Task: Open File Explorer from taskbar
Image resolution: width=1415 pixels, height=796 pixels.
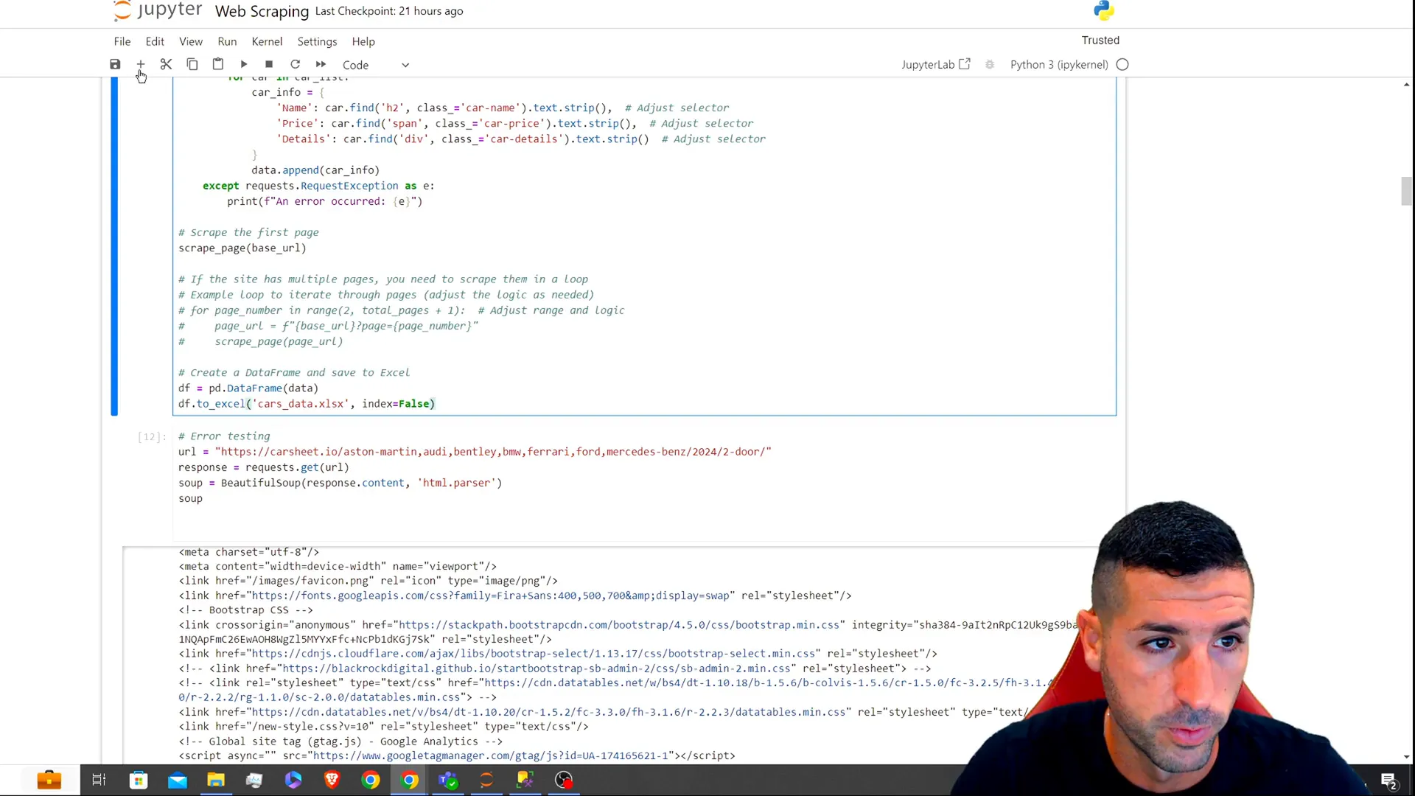Action: click(216, 780)
